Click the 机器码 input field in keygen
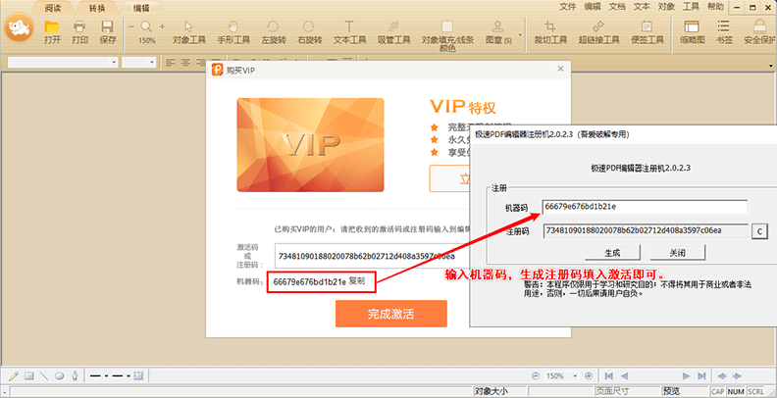Screen dimensions: 777x398 click(644, 207)
